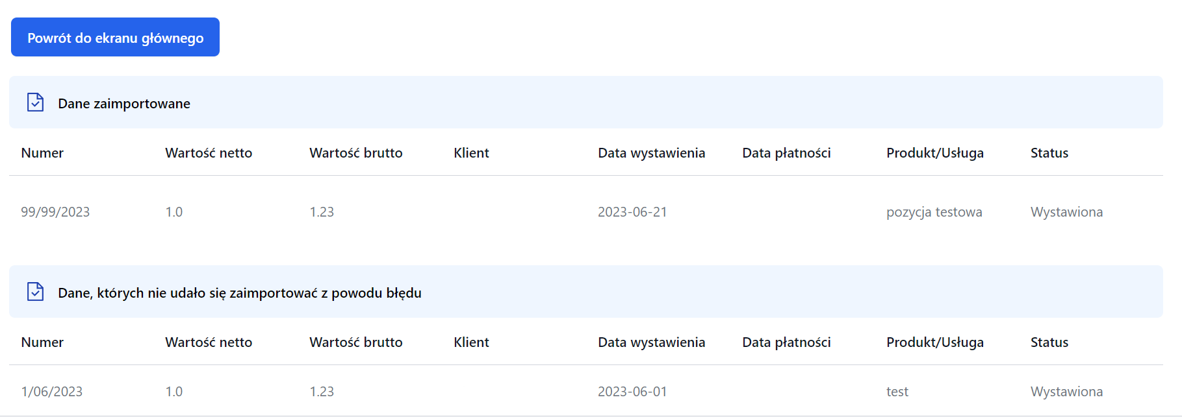Select the pozycja testowa product cell
The image size is (1182, 417).
tap(934, 212)
